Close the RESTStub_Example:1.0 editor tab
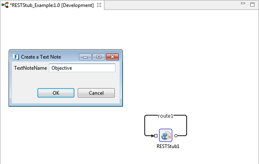The height and width of the screenshot is (164, 259). point(99,5)
